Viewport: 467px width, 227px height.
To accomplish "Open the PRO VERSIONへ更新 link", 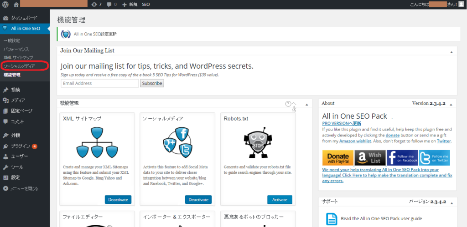I will pos(342,123).
